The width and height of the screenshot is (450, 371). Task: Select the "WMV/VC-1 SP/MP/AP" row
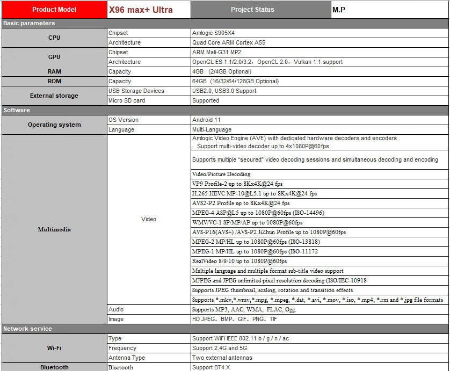[x=320, y=222]
